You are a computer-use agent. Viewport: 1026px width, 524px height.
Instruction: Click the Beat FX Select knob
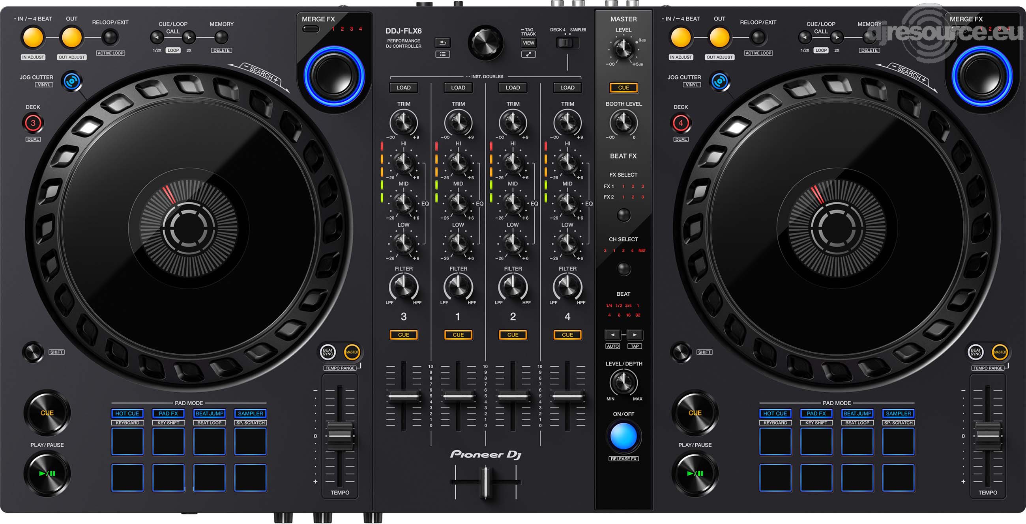click(x=623, y=215)
